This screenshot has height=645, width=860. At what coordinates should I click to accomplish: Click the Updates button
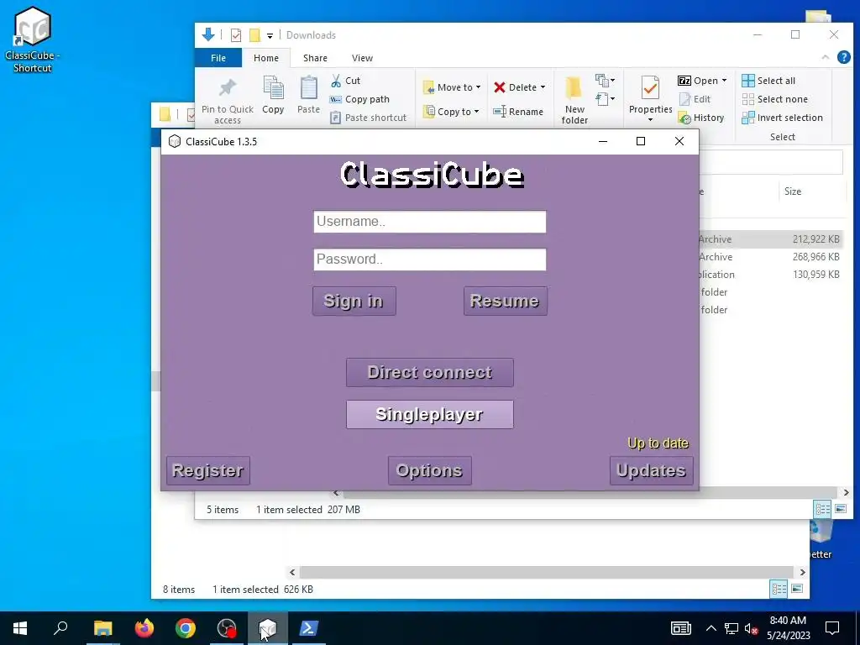(651, 470)
